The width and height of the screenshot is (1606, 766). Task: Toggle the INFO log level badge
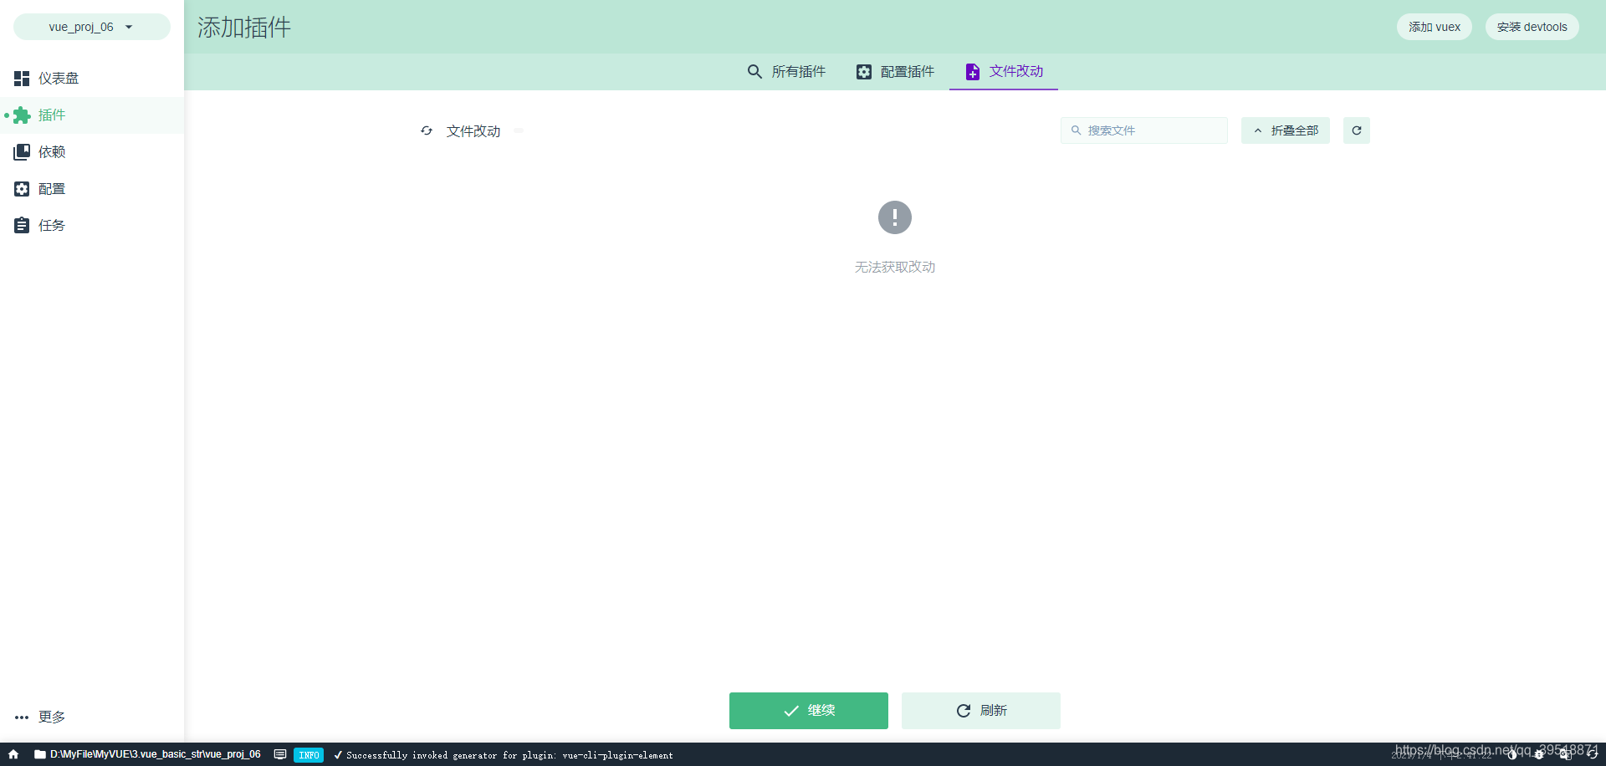[309, 754]
